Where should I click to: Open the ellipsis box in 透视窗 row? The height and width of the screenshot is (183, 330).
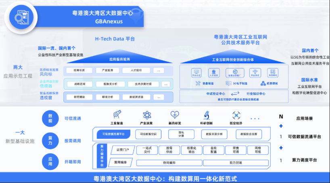click(x=159, y=98)
